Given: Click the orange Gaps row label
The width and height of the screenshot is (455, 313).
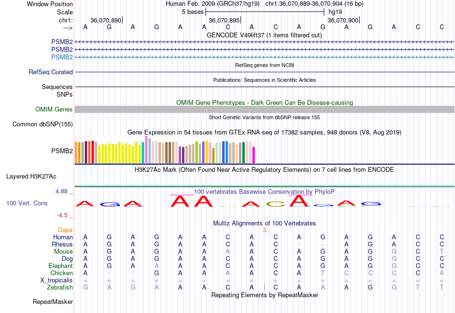Looking at the screenshot, I should pyautogui.click(x=65, y=230).
